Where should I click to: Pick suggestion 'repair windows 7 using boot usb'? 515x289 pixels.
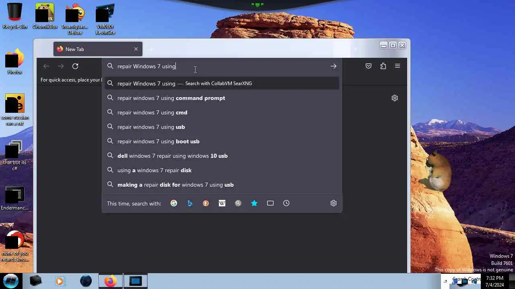click(222, 141)
